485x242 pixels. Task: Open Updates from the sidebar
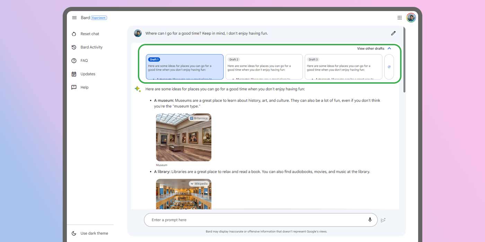pos(87,74)
